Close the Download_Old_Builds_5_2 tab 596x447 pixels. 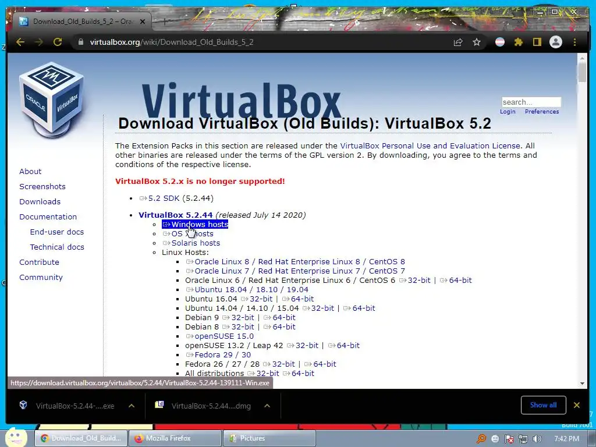(x=143, y=22)
